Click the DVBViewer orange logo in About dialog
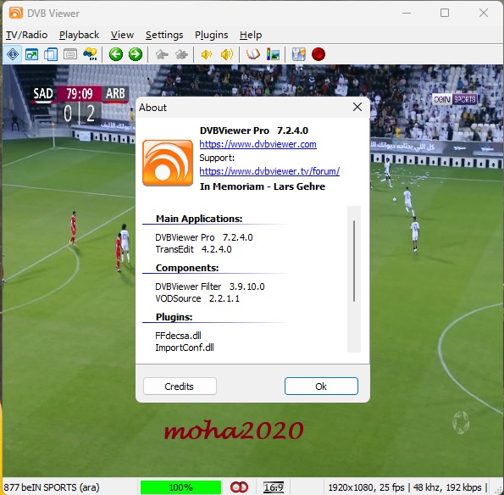The image size is (504, 495). (168, 163)
